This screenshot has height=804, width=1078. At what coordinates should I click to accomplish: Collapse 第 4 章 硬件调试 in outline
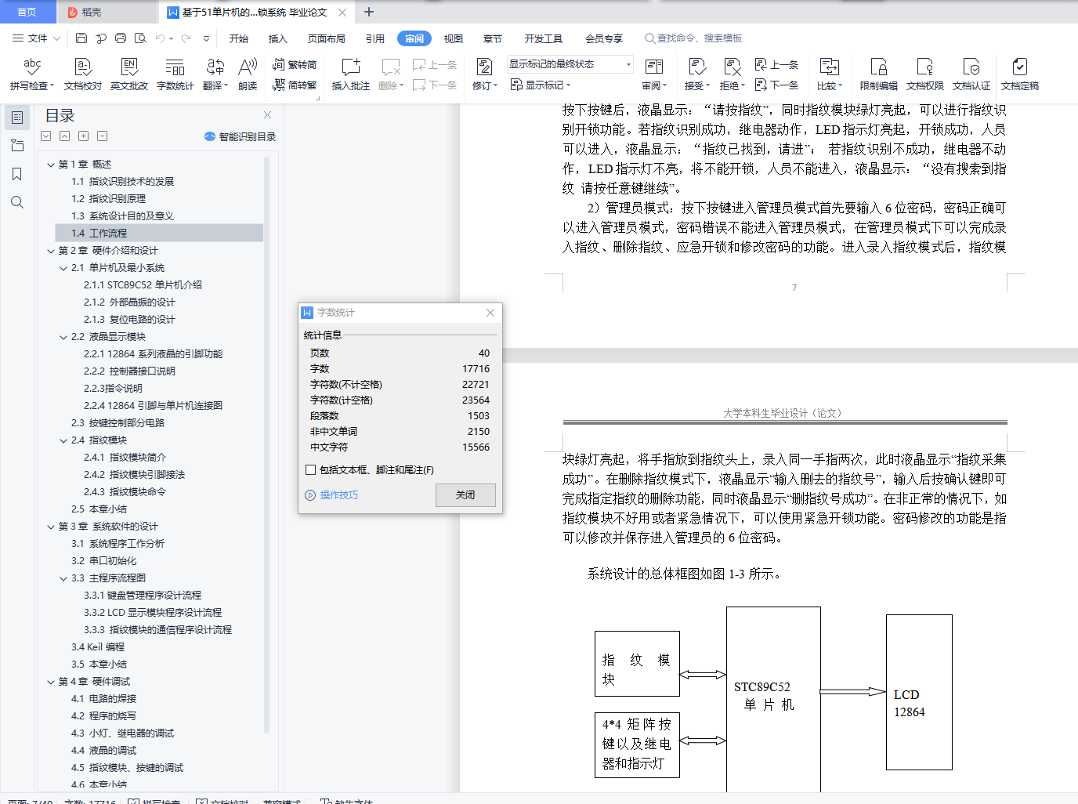point(51,682)
